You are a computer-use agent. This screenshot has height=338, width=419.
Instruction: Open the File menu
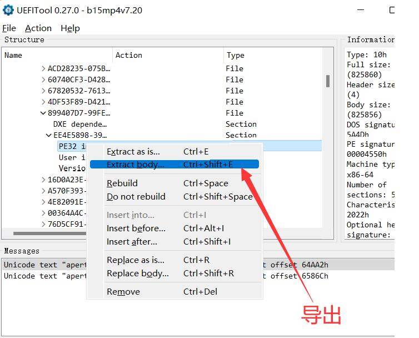coord(9,28)
